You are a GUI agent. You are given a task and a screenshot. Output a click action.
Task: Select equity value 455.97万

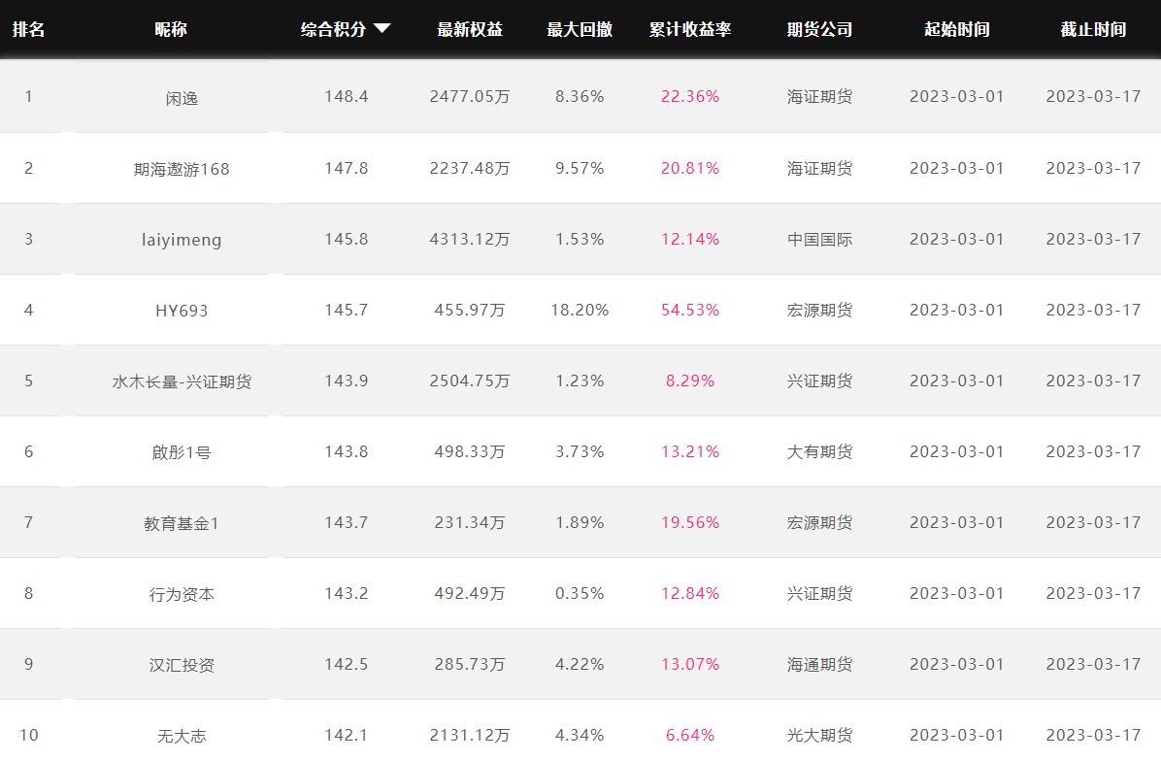tap(470, 310)
